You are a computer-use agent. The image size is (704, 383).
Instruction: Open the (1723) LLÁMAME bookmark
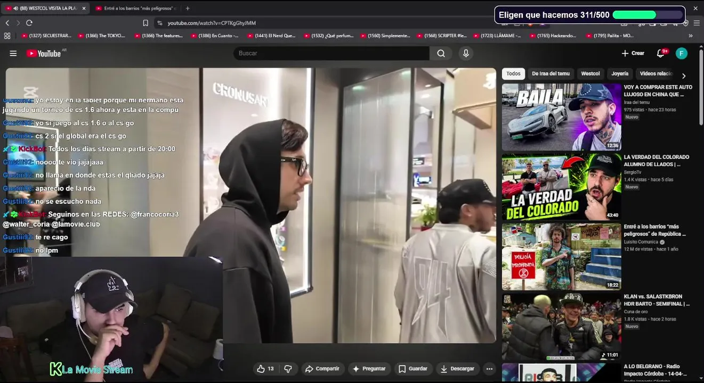(498, 36)
